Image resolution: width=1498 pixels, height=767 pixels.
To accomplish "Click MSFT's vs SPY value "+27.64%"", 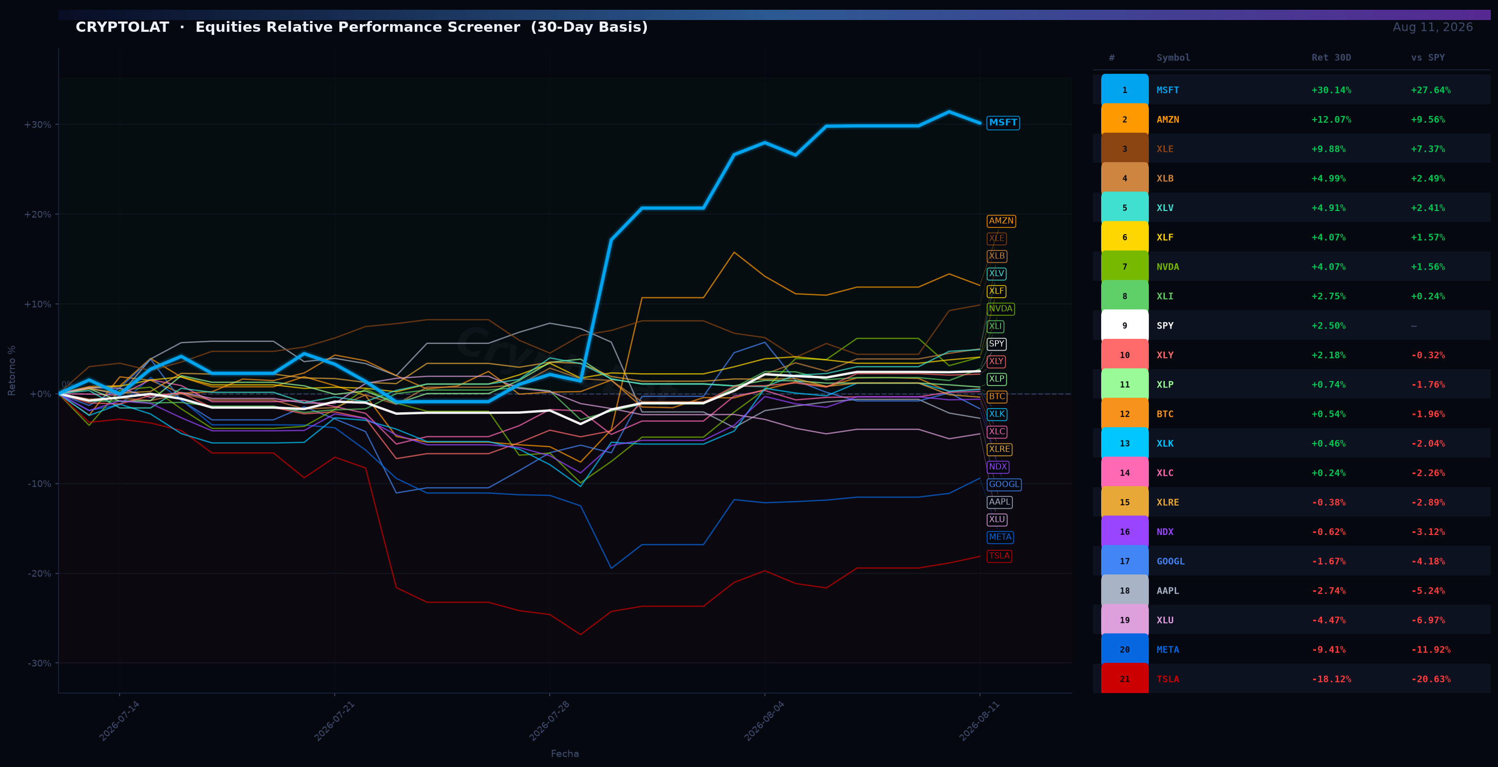I will tap(1431, 90).
